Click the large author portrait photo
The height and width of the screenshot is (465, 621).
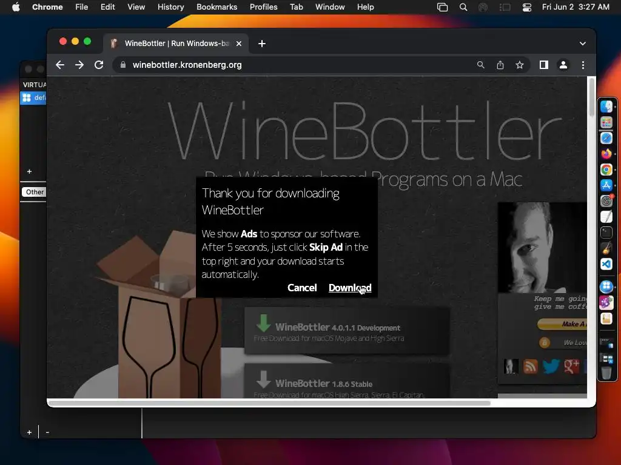[542, 248]
